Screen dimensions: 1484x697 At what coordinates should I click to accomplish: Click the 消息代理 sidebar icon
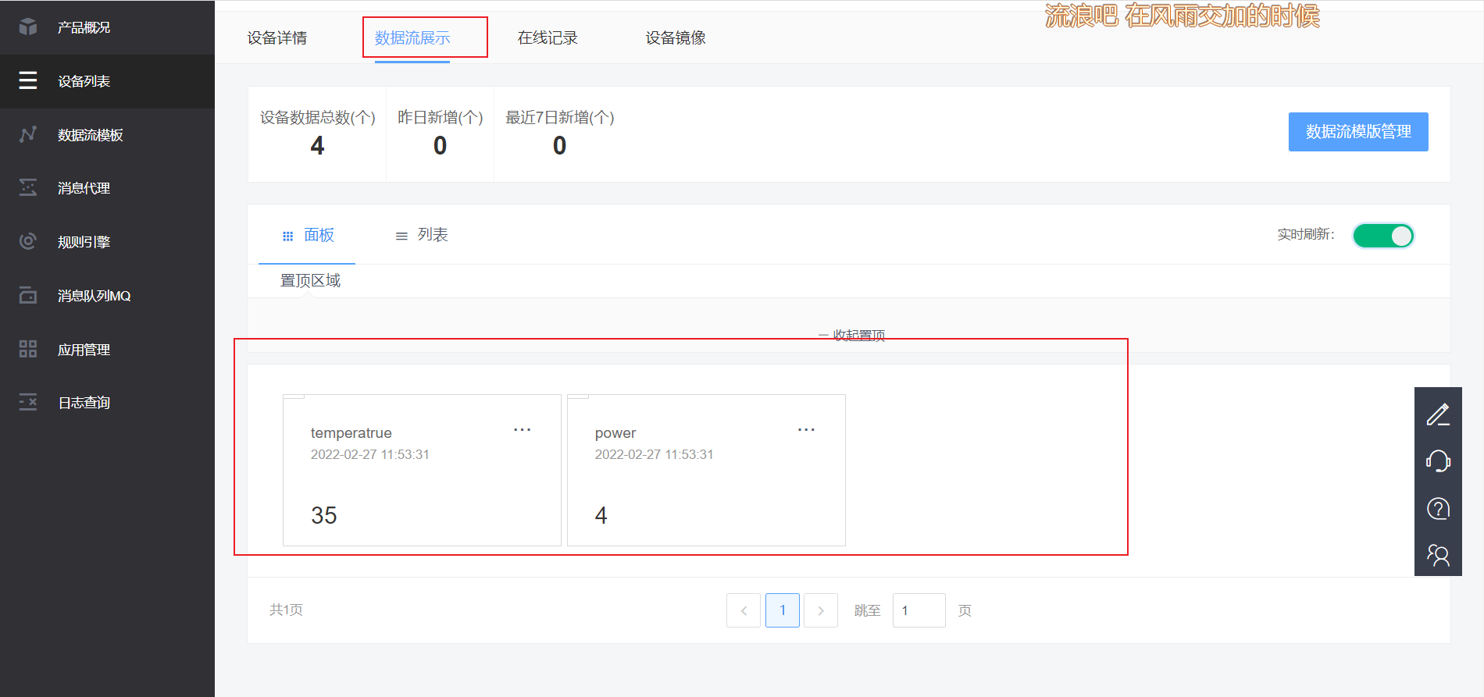(28, 187)
